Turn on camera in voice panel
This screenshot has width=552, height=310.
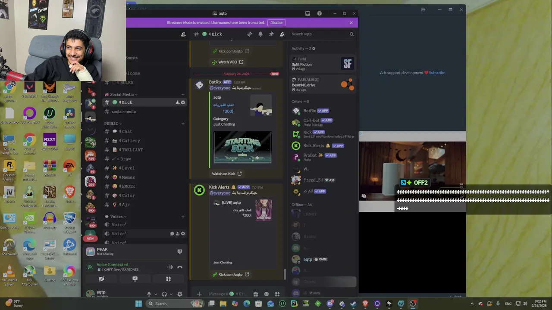coord(101,279)
